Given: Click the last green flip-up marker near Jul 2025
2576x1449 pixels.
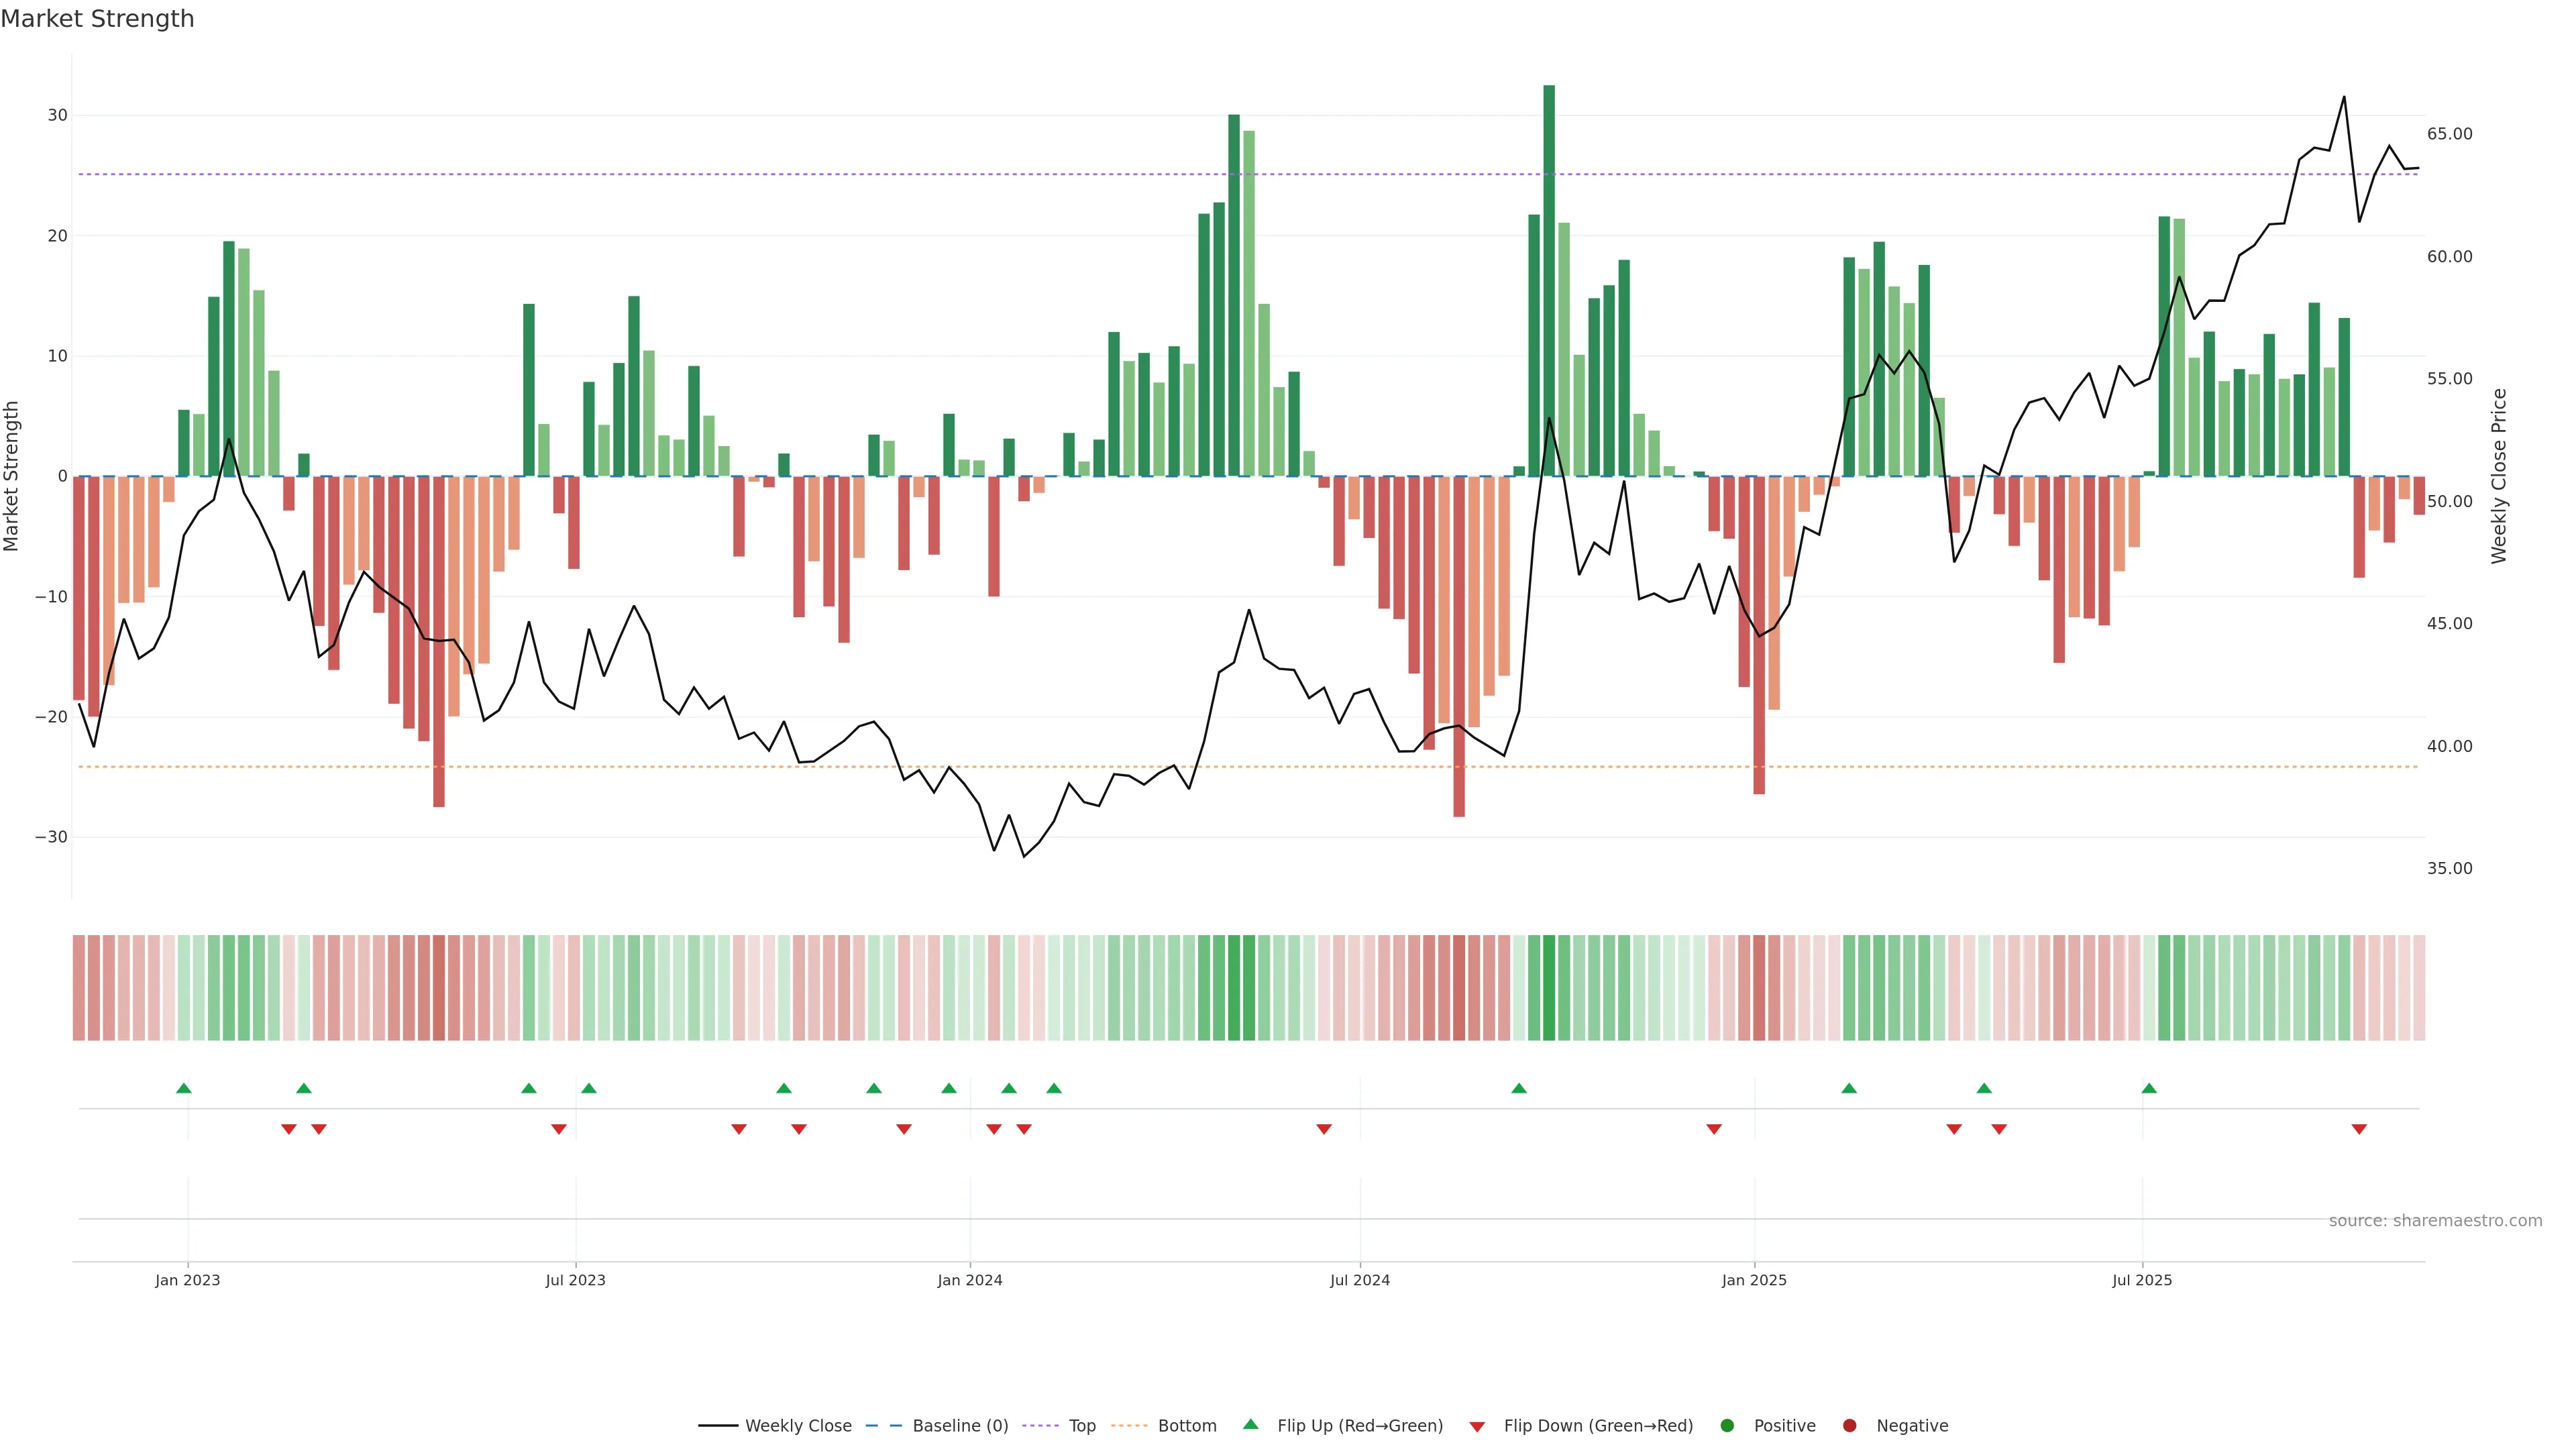Looking at the screenshot, I should point(2149,1088).
